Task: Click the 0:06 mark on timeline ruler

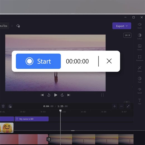Action: click(x=104, y=112)
